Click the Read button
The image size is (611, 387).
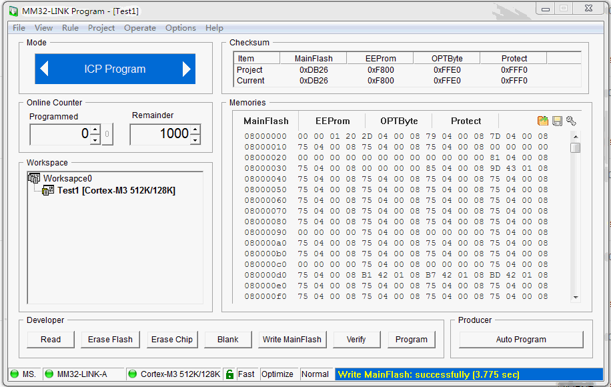pos(51,340)
